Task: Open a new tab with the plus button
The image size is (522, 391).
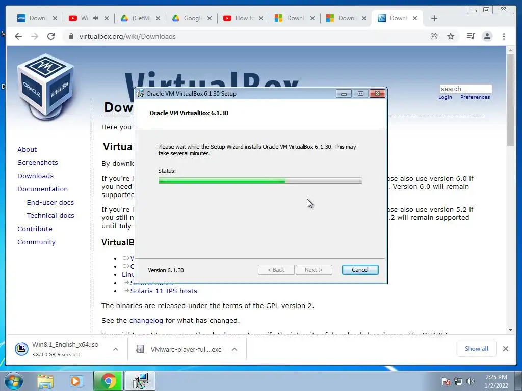Action: pyautogui.click(x=434, y=18)
